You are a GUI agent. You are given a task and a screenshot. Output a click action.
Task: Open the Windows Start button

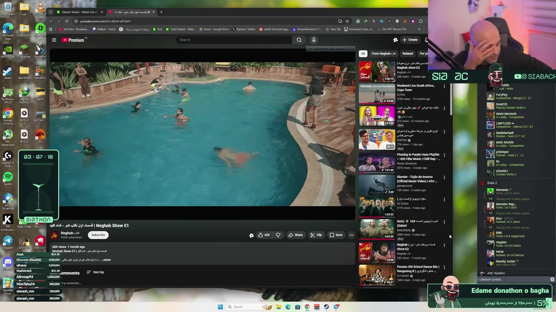coord(220,307)
